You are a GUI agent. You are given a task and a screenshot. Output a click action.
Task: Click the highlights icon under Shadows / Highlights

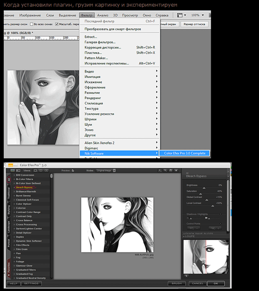[206, 218]
